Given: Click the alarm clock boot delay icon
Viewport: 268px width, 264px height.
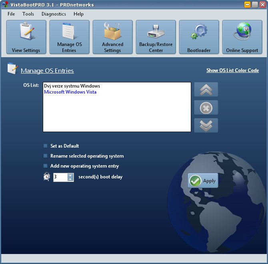Looking at the screenshot, I should (47, 177).
